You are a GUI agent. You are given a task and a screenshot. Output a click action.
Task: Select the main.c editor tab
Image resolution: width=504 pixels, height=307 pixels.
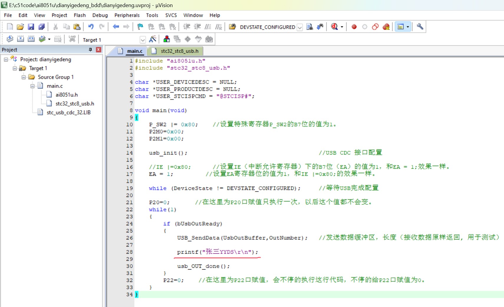(x=131, y=51)
